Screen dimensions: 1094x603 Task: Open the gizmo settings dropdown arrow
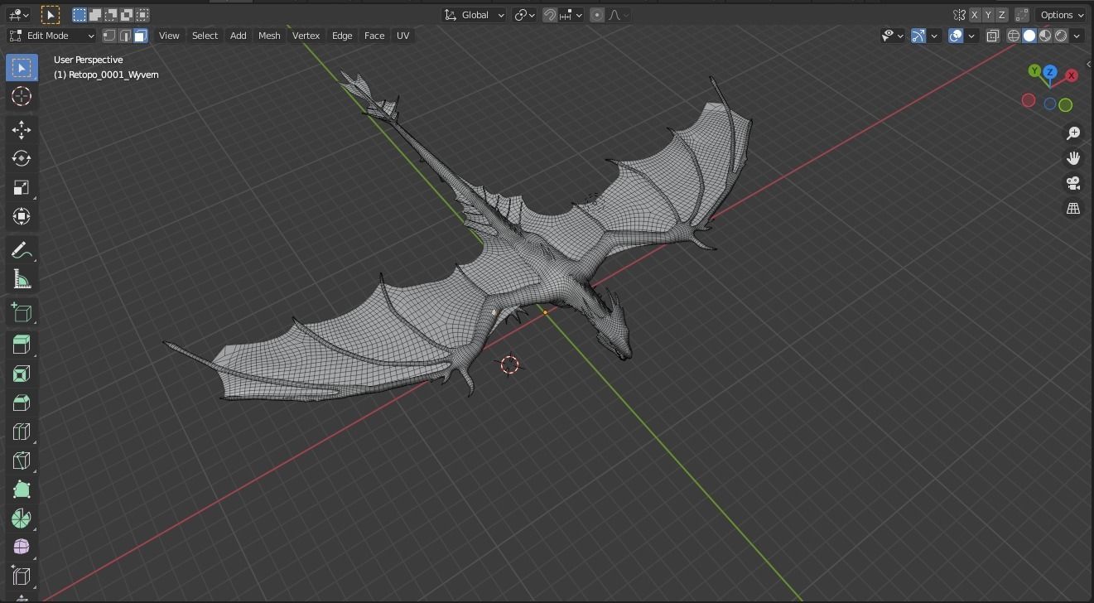[x=934, y=36]
